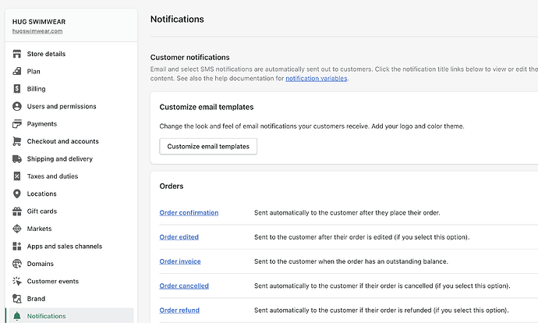Viewport: 538px width, 323px height.
Task: Click the hugswimwear.com store URL
Action: [x=37, y=31]
